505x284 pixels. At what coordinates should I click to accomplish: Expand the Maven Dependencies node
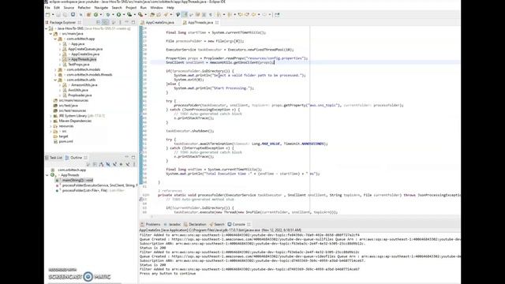[x=50, y=121]
